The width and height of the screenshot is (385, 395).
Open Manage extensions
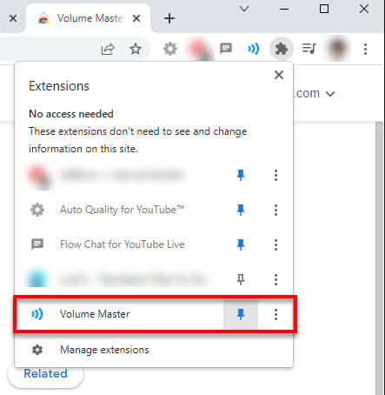[x=154, y=350]
